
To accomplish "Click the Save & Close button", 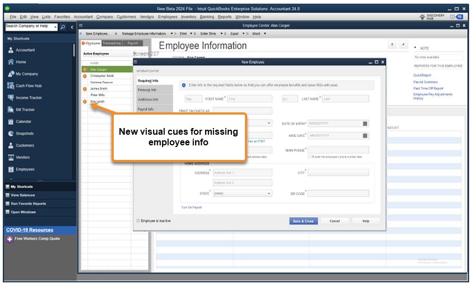I will coord(303,221).
